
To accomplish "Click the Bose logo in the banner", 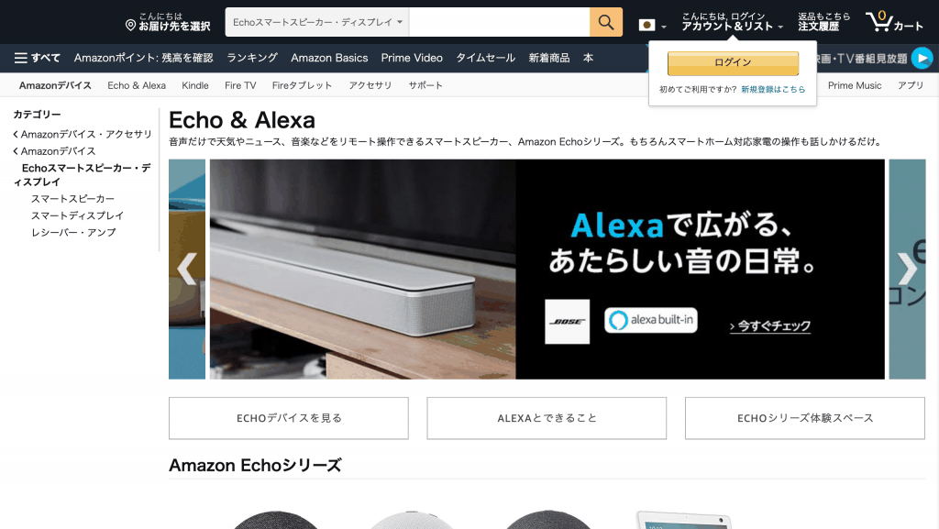I will [x=567, y=322].
